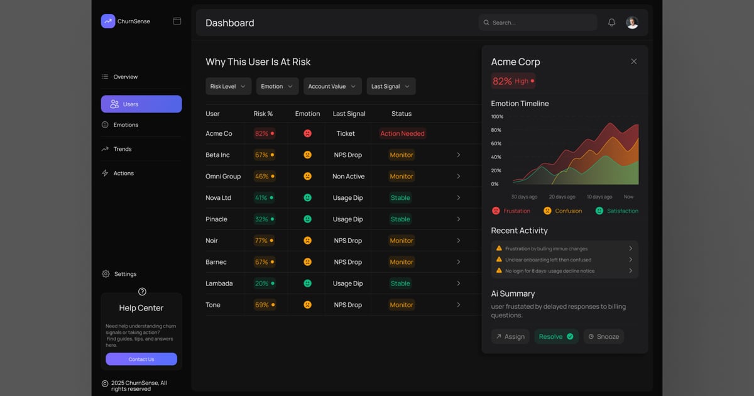Image resolution: width=754 pixels, height=396 pixels.
Task: Open unclear onboarding activity chevron
Action: (x=631, y=260)
